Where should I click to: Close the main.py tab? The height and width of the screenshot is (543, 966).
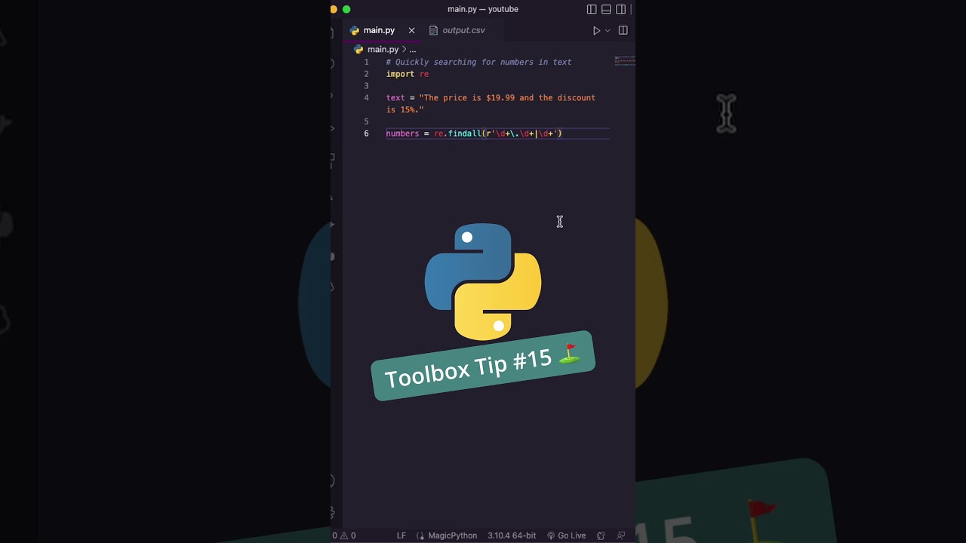(x=411, y=30)
